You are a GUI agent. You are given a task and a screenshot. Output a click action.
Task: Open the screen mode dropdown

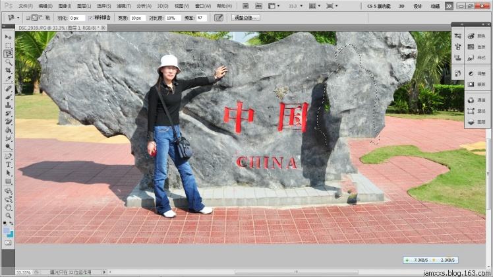[x=332, y=6]
